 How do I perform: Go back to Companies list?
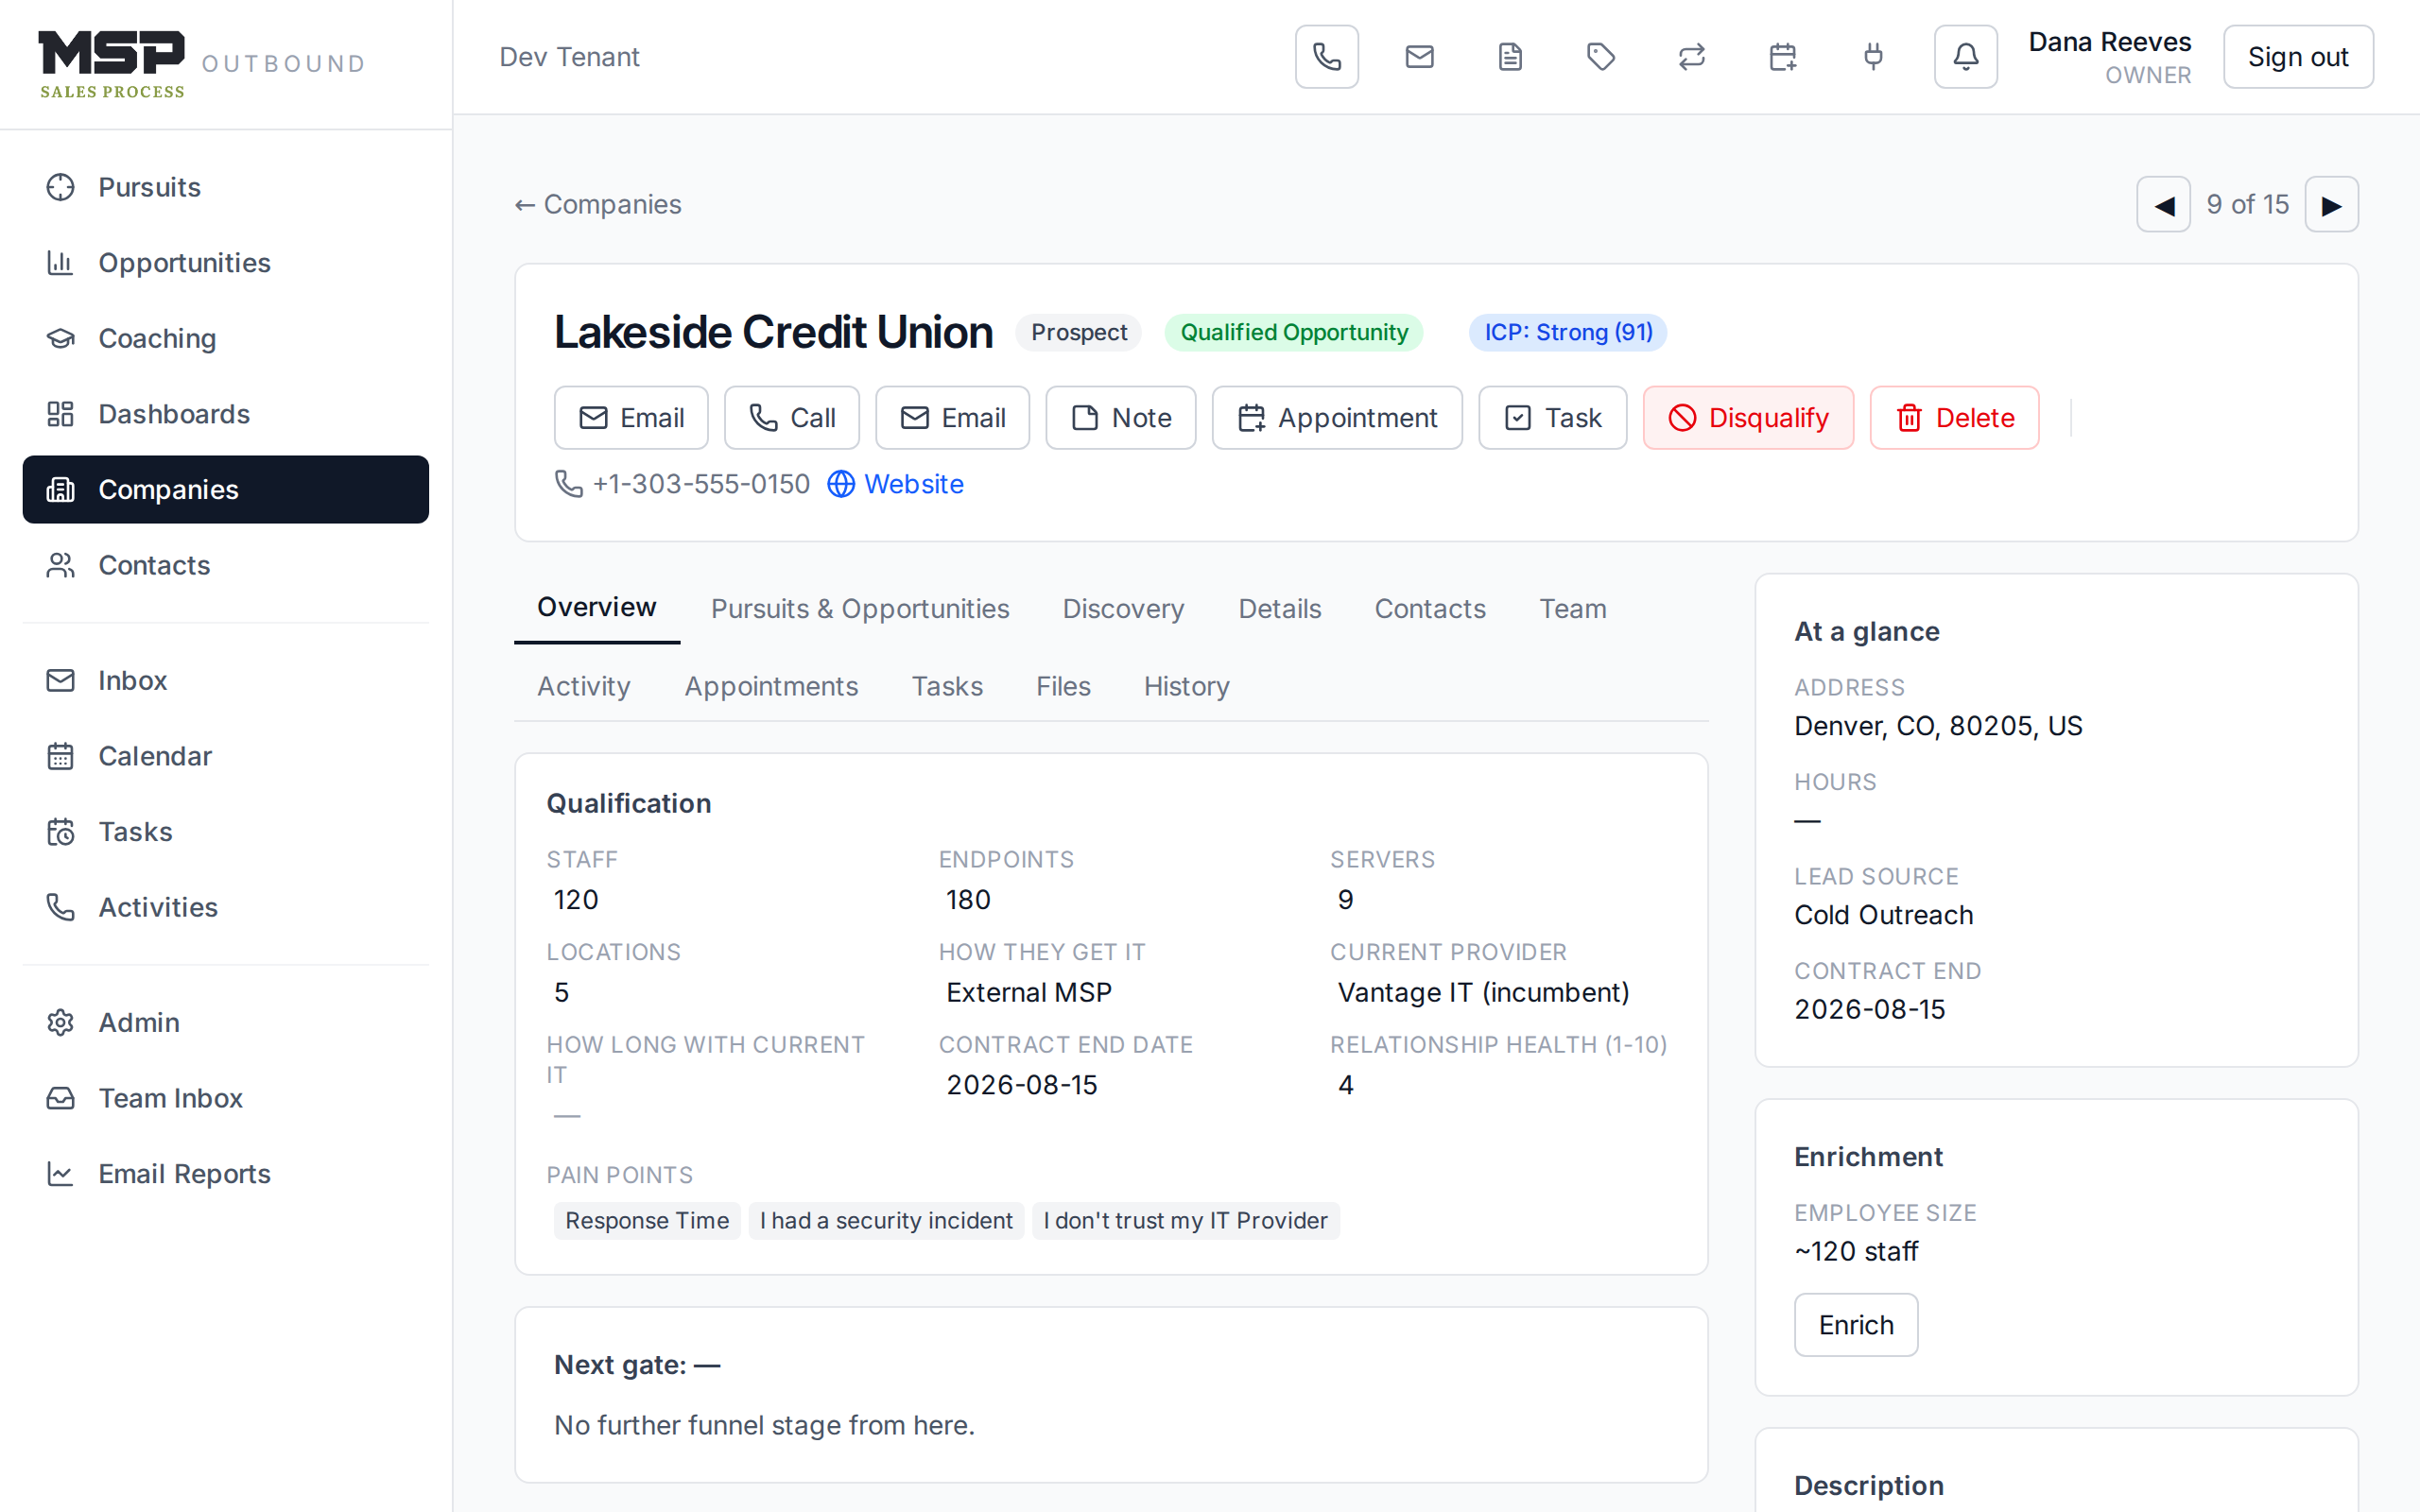[x=598, y=205]
